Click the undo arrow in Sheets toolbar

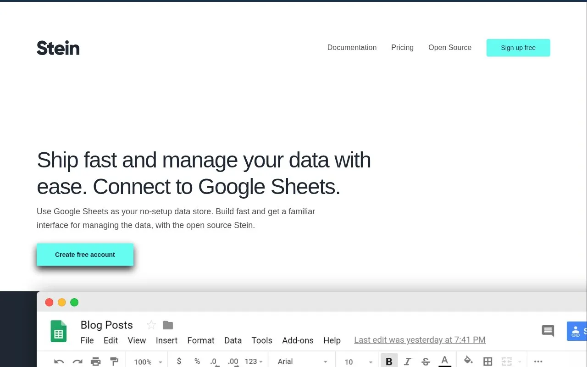tap(59, 361)
